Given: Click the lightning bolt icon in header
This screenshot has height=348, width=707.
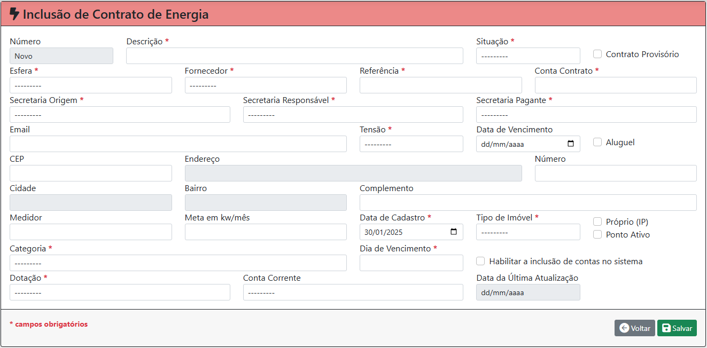Looking at the screenshot, I should point(15,14).
